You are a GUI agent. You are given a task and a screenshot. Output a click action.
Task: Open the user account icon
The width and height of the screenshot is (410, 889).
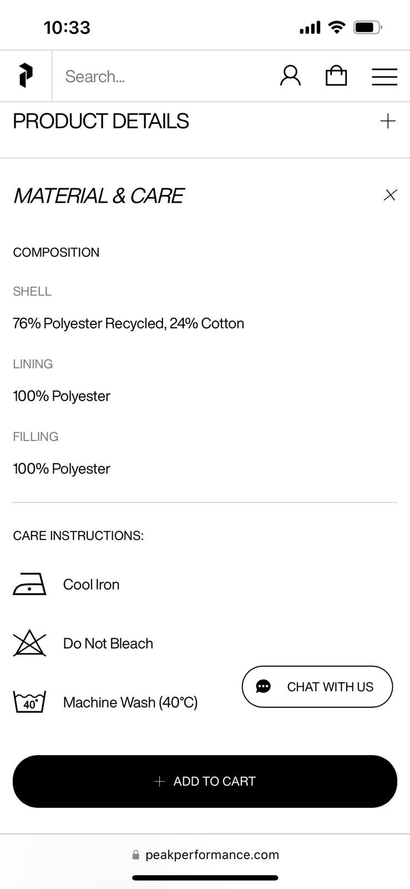[x=290, y=76]
